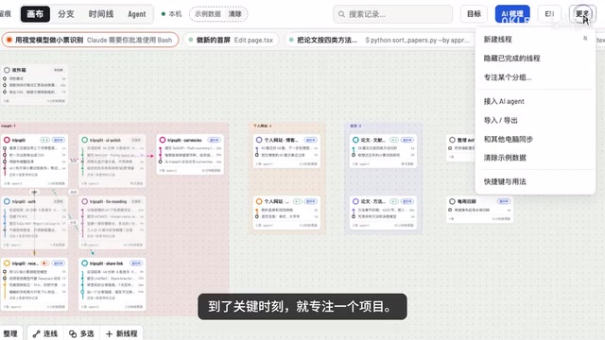
Task: Choose 和其他电脑同步 menu item
Action: [x=535, y=139]
